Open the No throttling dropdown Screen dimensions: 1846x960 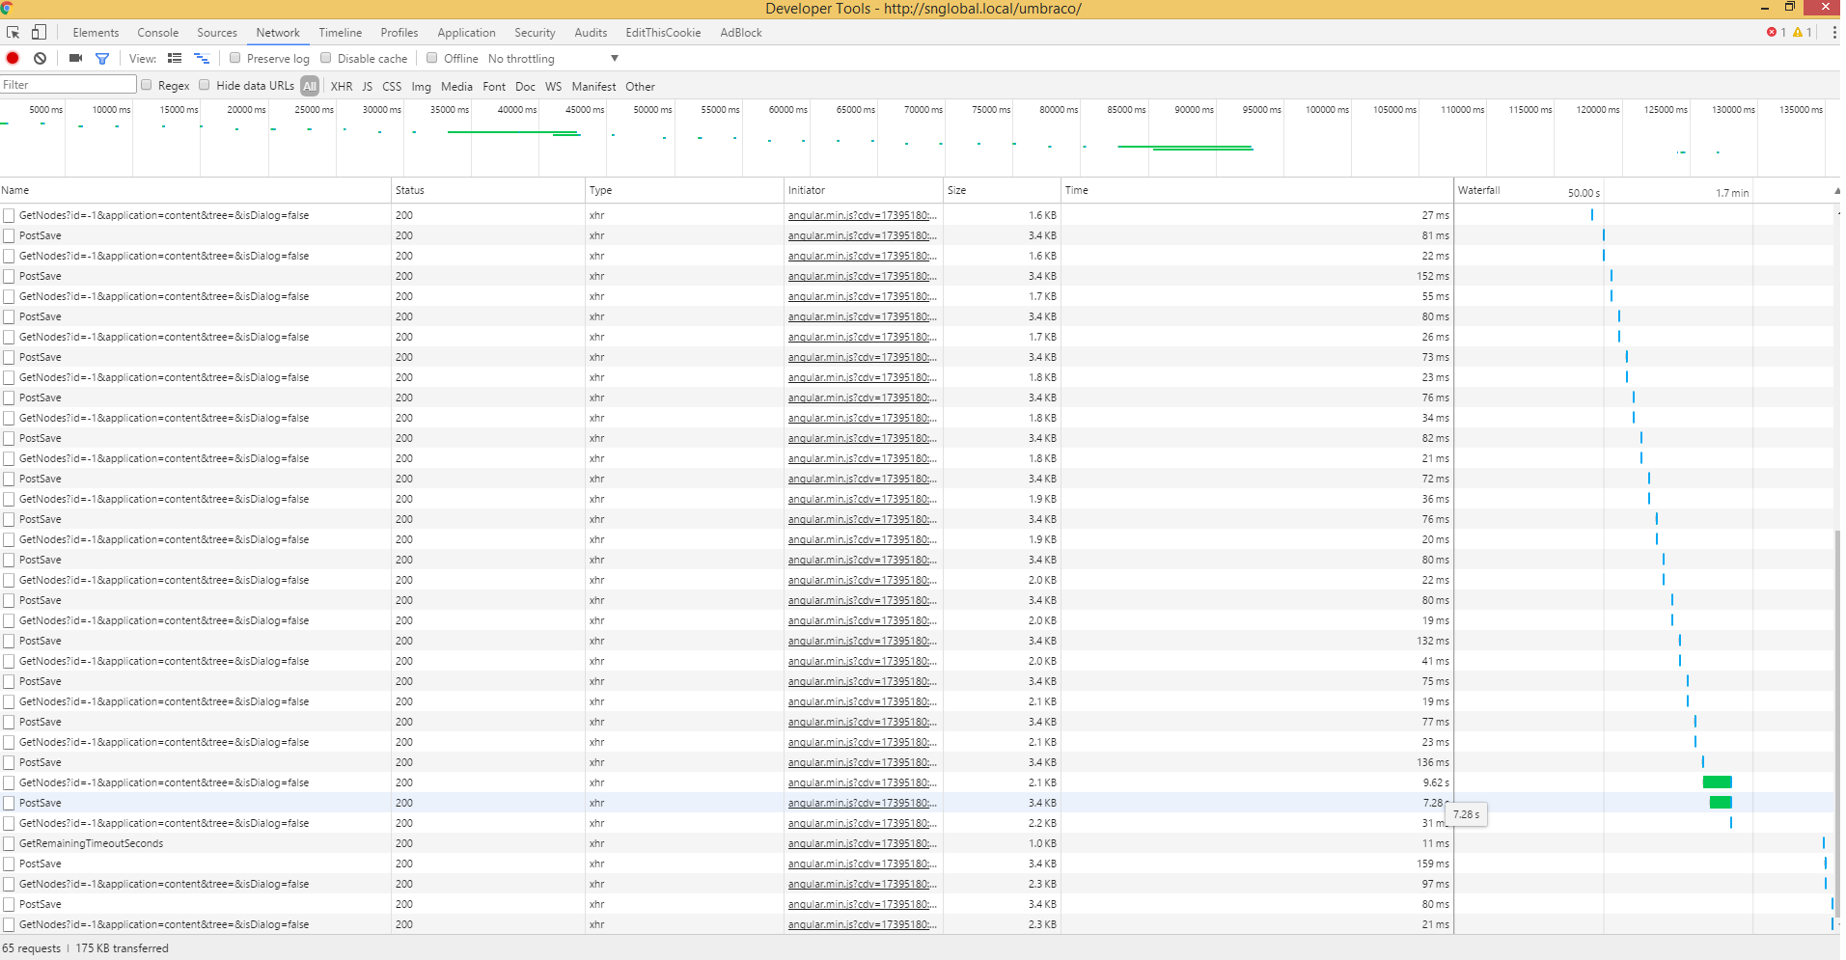click(x=553, y=59)
